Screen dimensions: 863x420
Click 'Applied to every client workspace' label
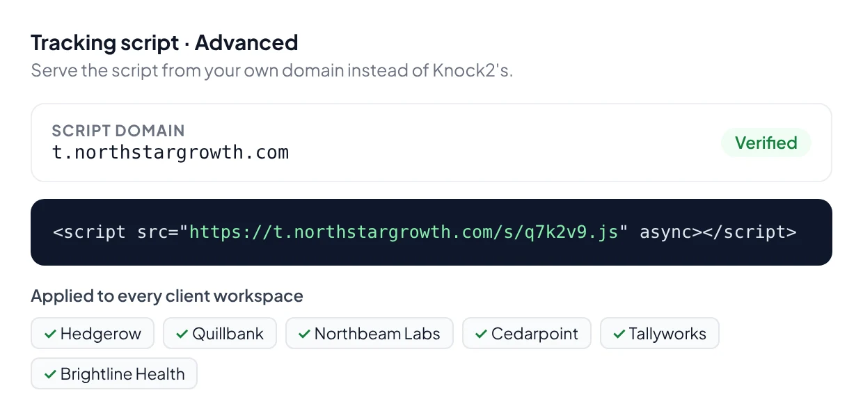167,296
